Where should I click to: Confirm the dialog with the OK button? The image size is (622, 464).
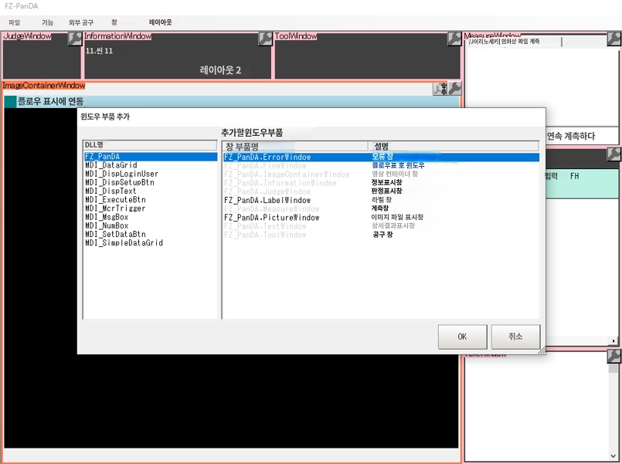click(463, 337)
